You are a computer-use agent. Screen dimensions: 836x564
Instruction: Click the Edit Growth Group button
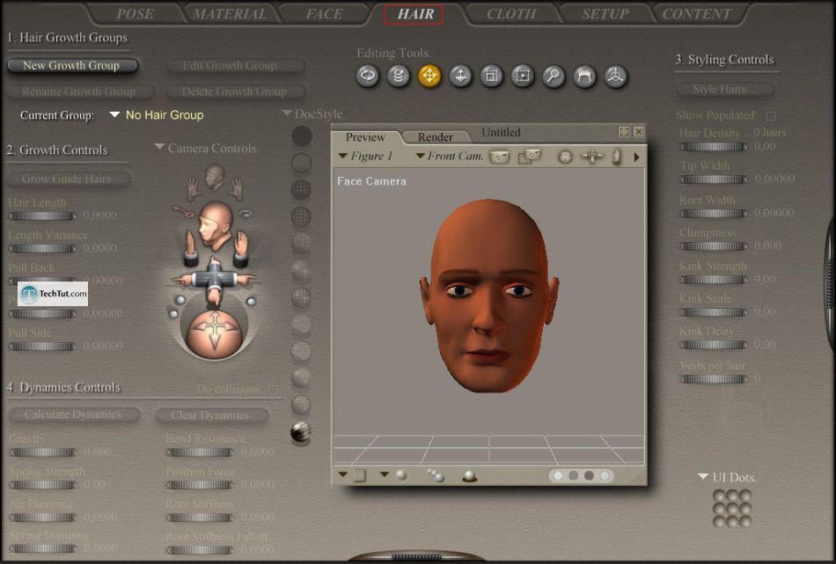coord(235,66)
